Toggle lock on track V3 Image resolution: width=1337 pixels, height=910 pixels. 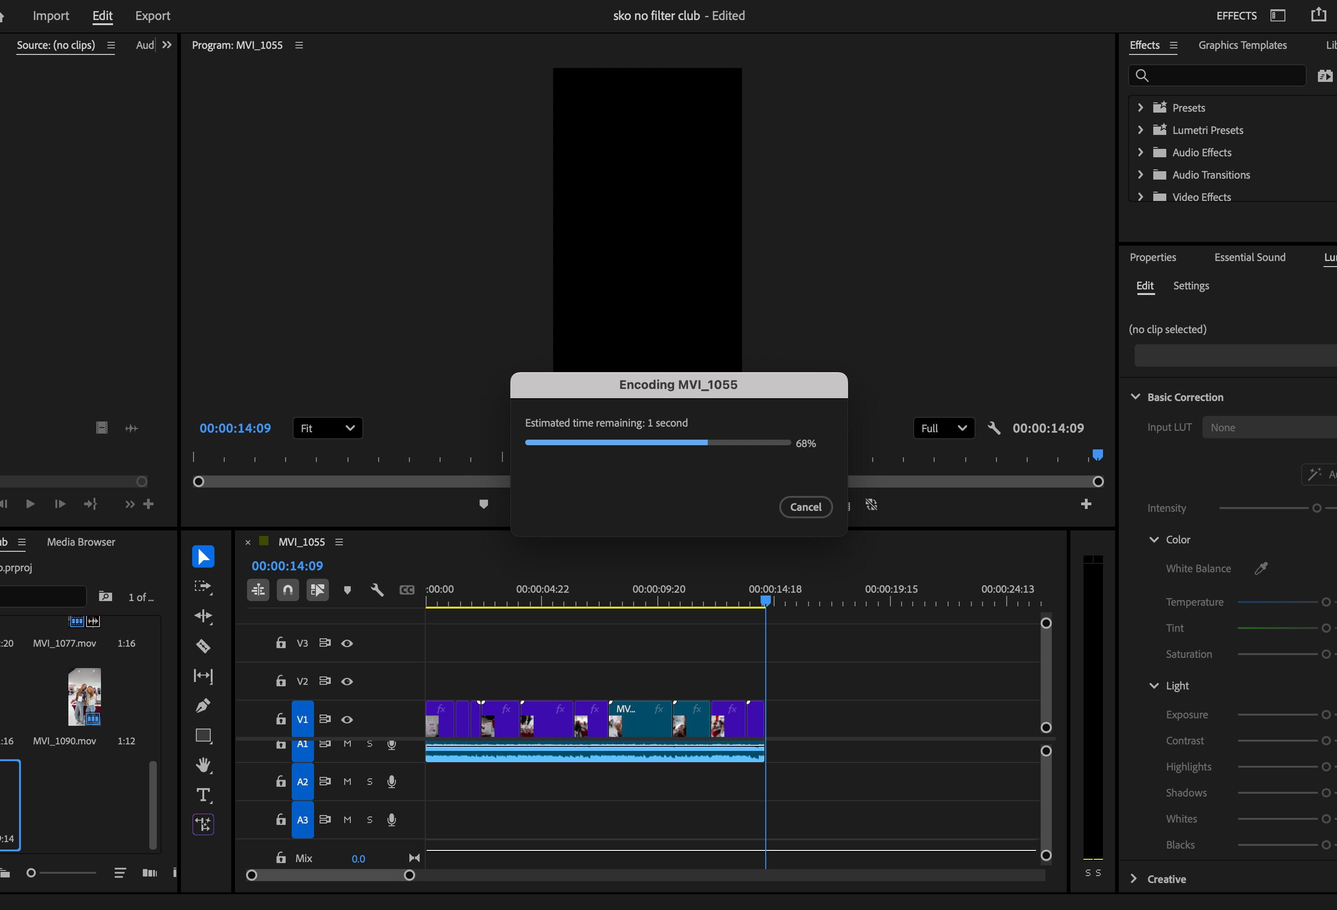[281, 643]
